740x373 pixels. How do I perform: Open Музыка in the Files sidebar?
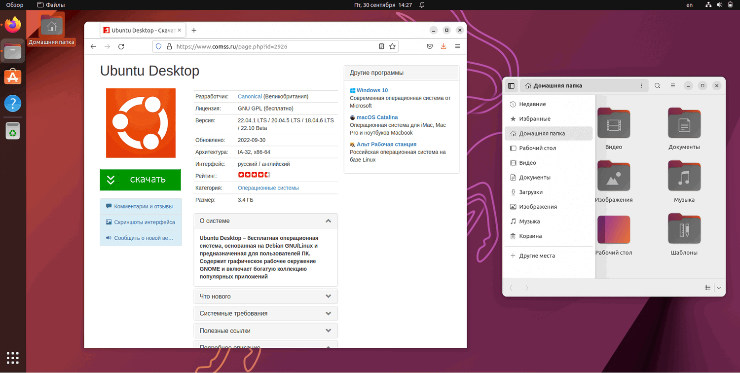pyautogui.click(x=549, y=222)
